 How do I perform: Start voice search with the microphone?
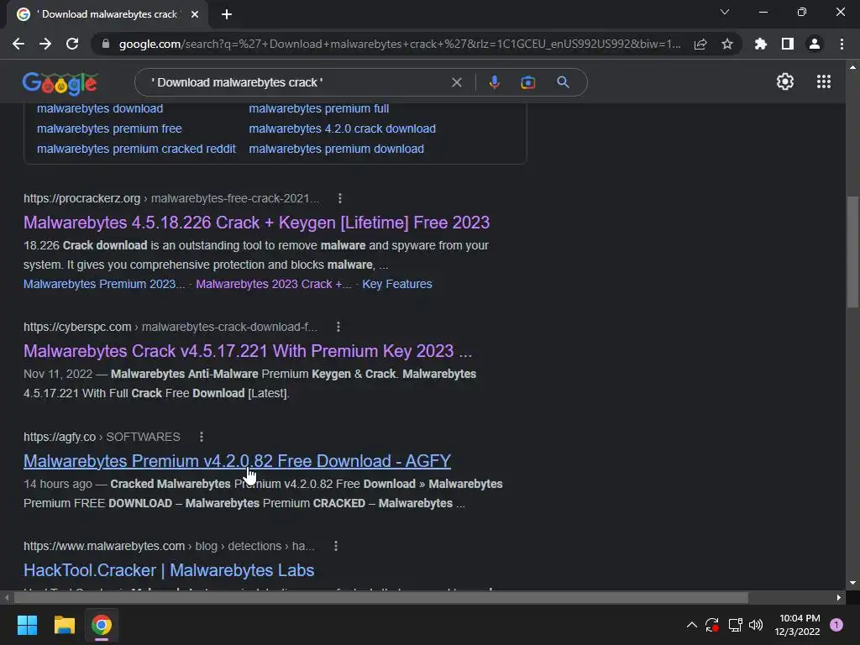pyautogui.click(x=494, y=82)
